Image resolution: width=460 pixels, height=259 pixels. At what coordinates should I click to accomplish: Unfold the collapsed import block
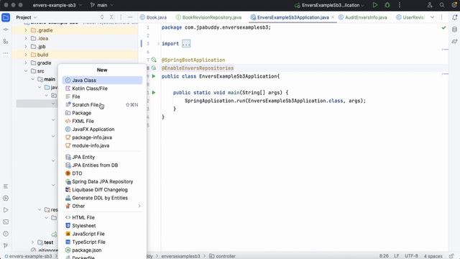point(186,44)
